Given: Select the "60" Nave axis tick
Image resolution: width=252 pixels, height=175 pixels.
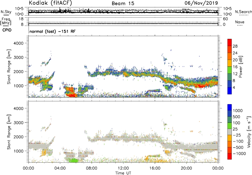Looking at the screenshot, I should 225,19.
